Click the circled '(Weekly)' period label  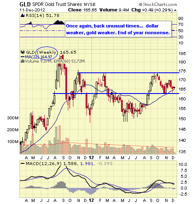(47, 52)
